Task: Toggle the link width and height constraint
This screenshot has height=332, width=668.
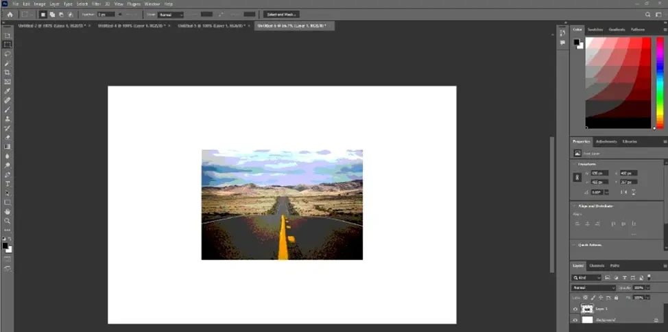Action: (x=577, y=177)
